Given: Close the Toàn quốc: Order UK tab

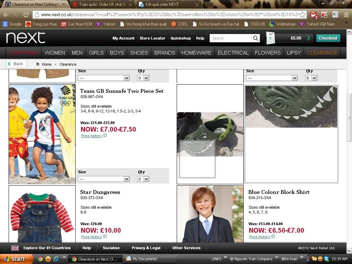Looking at the screenshot, I should (130, 4).
